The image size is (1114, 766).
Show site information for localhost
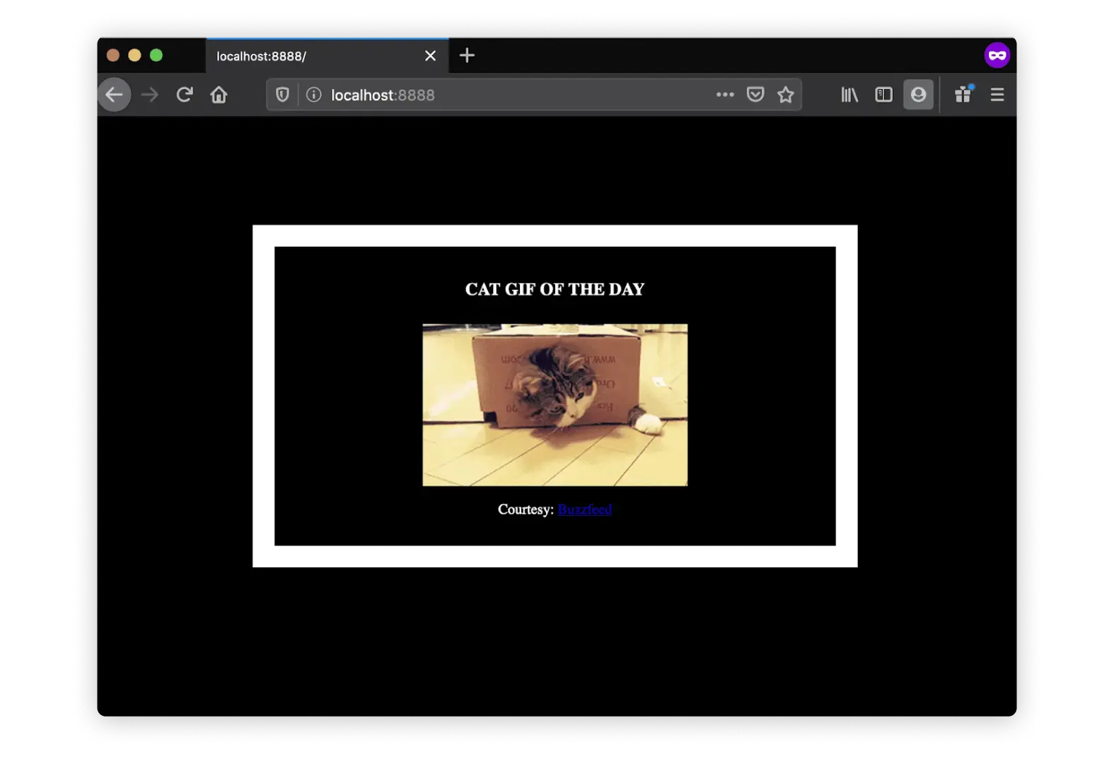(x=313, y=95)
